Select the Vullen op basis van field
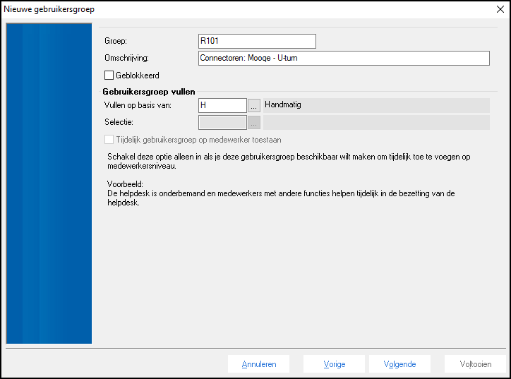 point(222,105)
